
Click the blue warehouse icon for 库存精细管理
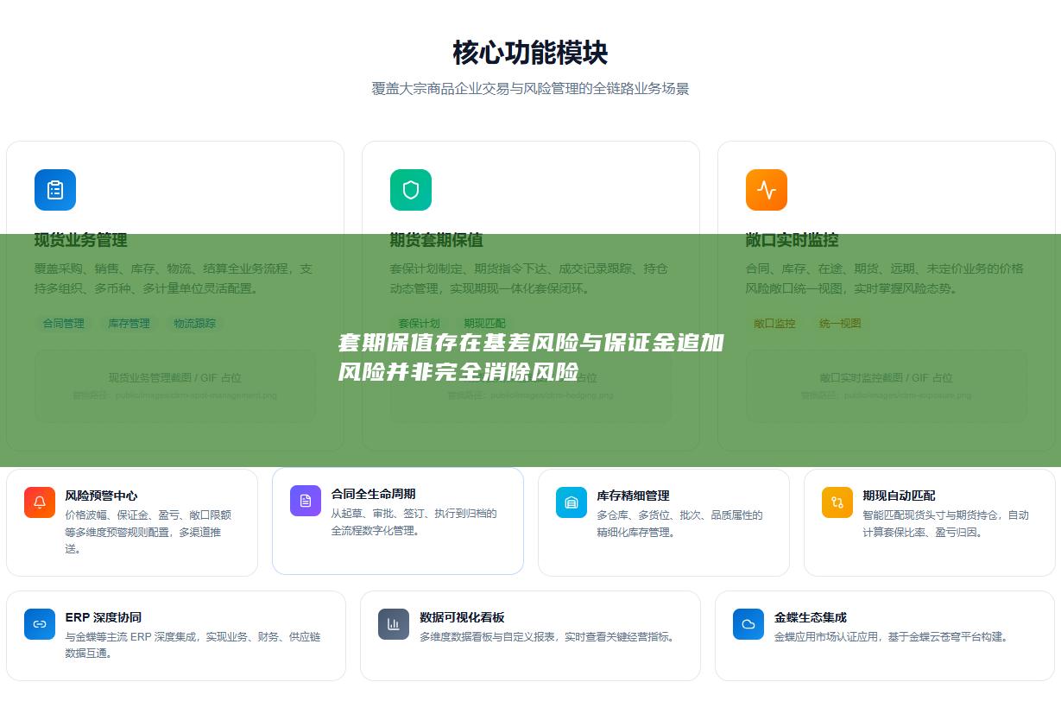click(x=572, y=502)
